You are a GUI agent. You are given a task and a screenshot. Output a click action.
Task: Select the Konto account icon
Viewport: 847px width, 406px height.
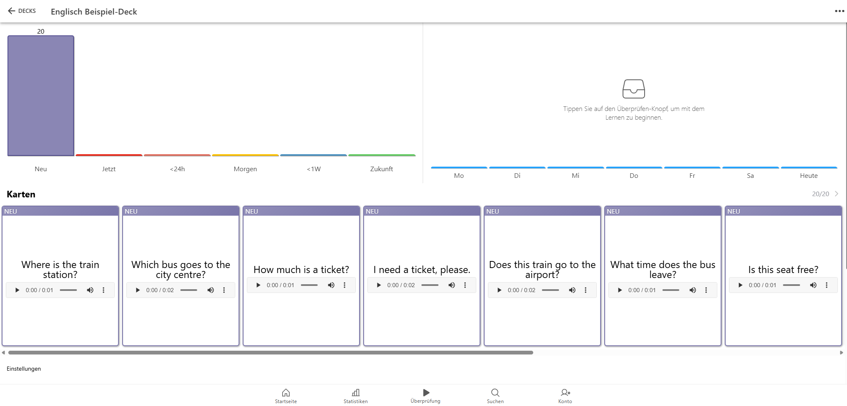(x=565, y=392)
